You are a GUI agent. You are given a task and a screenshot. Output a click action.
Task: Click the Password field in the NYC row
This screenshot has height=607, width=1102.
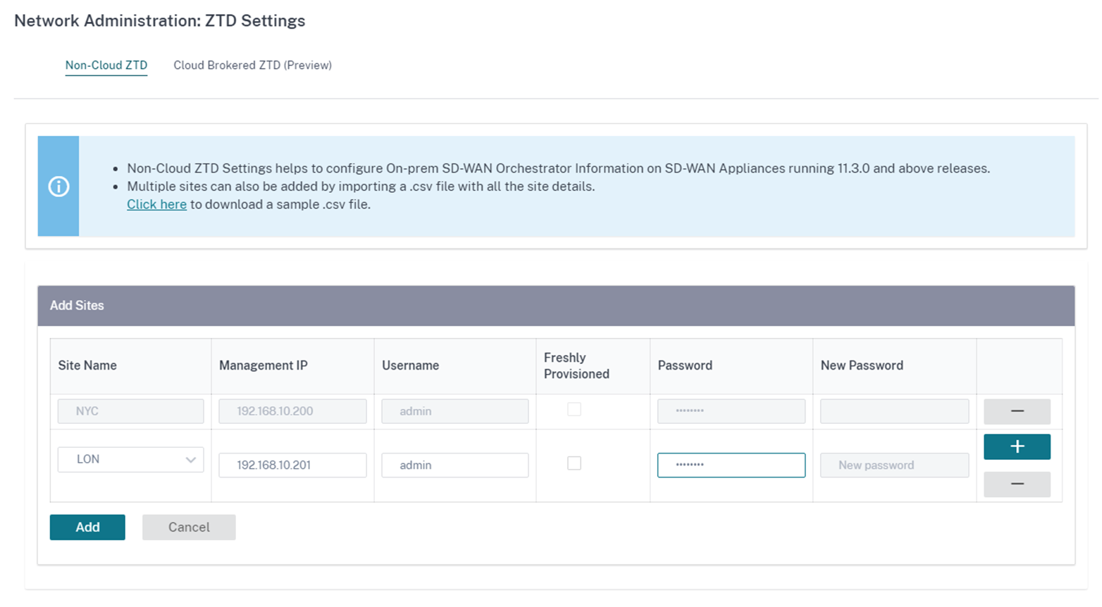(731, 411)
